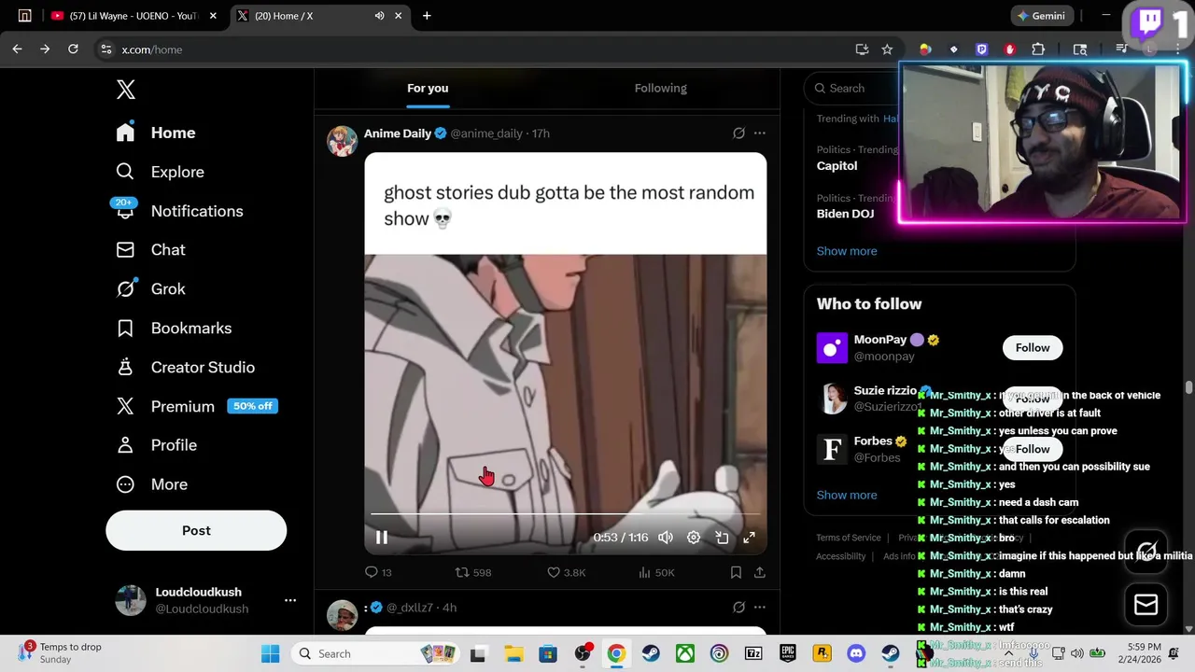Open more options on _dxllz7 post
Screen dimensions: 1195x672
760,608
